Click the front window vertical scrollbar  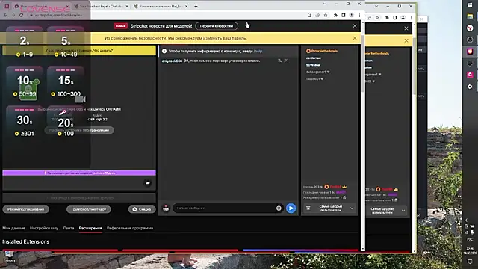click(x=363, y=63)
